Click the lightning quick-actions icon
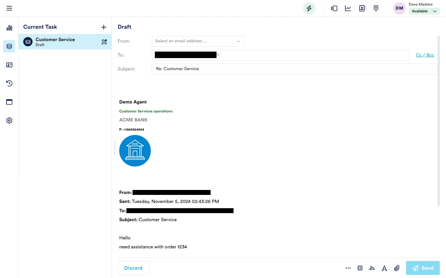 [x=309, y=8]
